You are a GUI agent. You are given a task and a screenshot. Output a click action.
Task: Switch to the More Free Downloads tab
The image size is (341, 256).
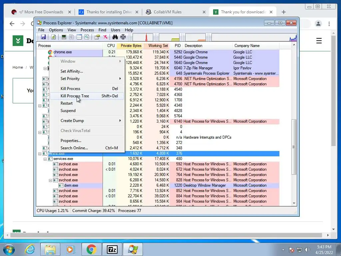point(41,12)
